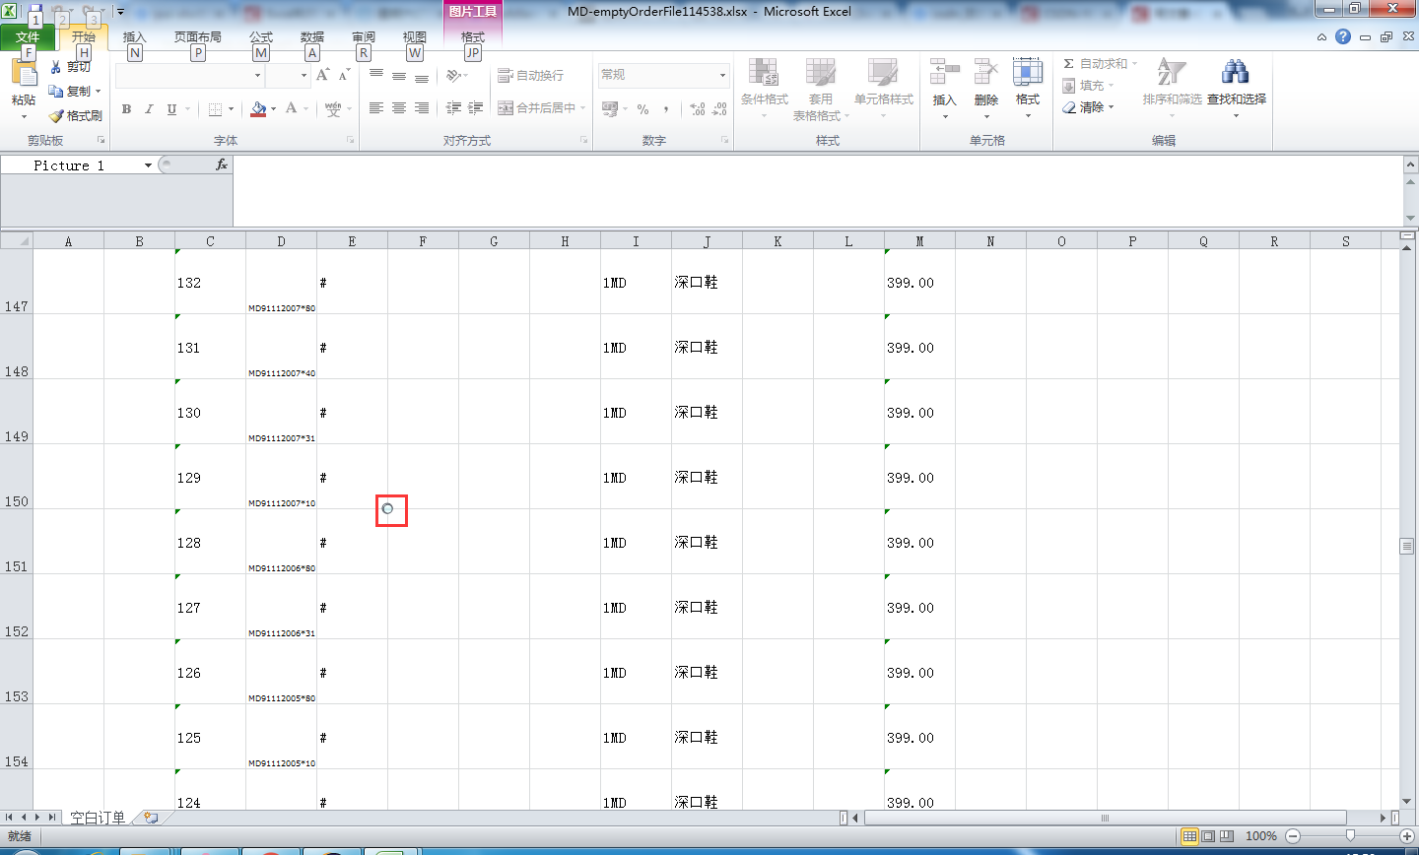
Task: Click Fill (填充) button
Action: point(1089,85)
